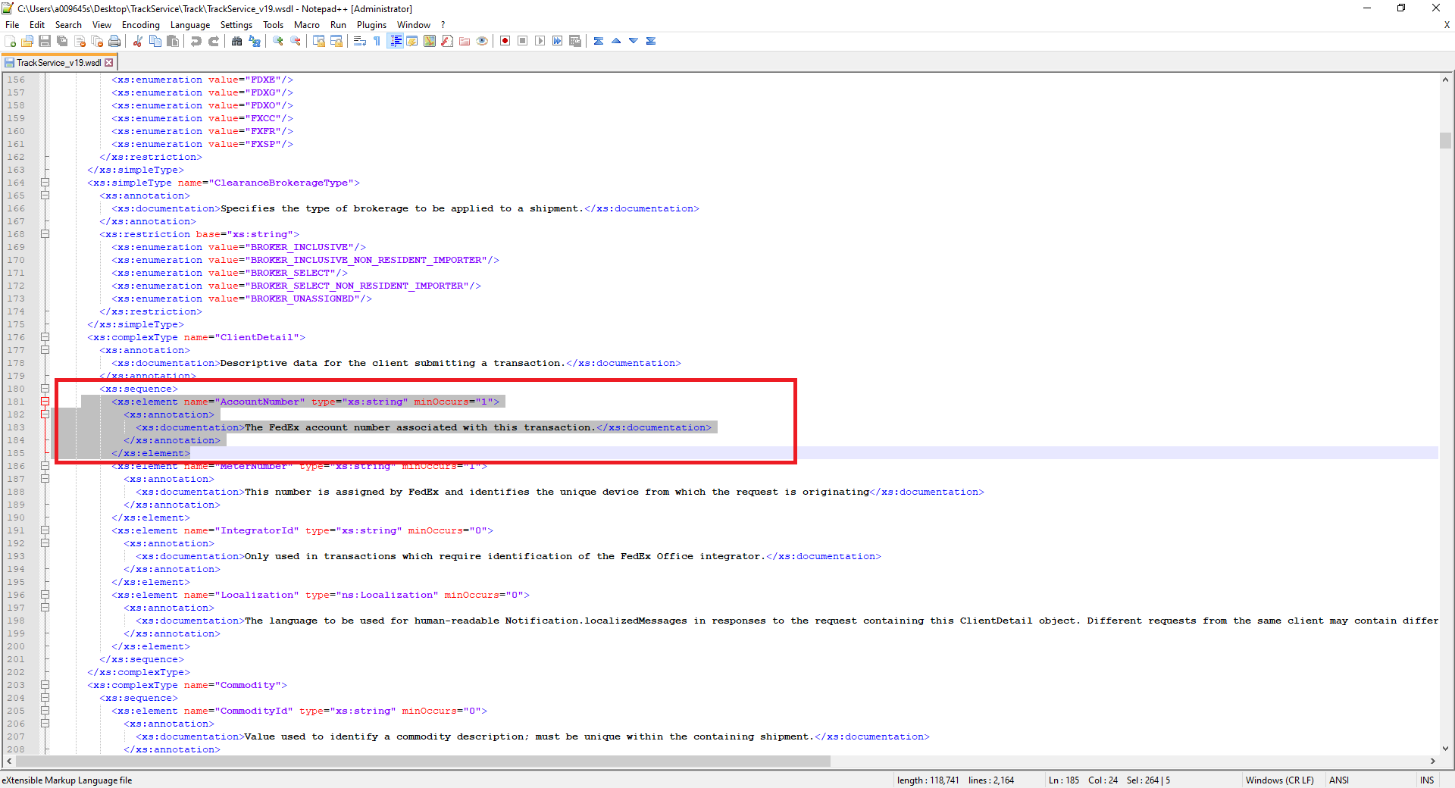The image size is (1455, 788).
Task: Click the Redo arrow icon
Action: pyautogui.click(x=214, y=41)
